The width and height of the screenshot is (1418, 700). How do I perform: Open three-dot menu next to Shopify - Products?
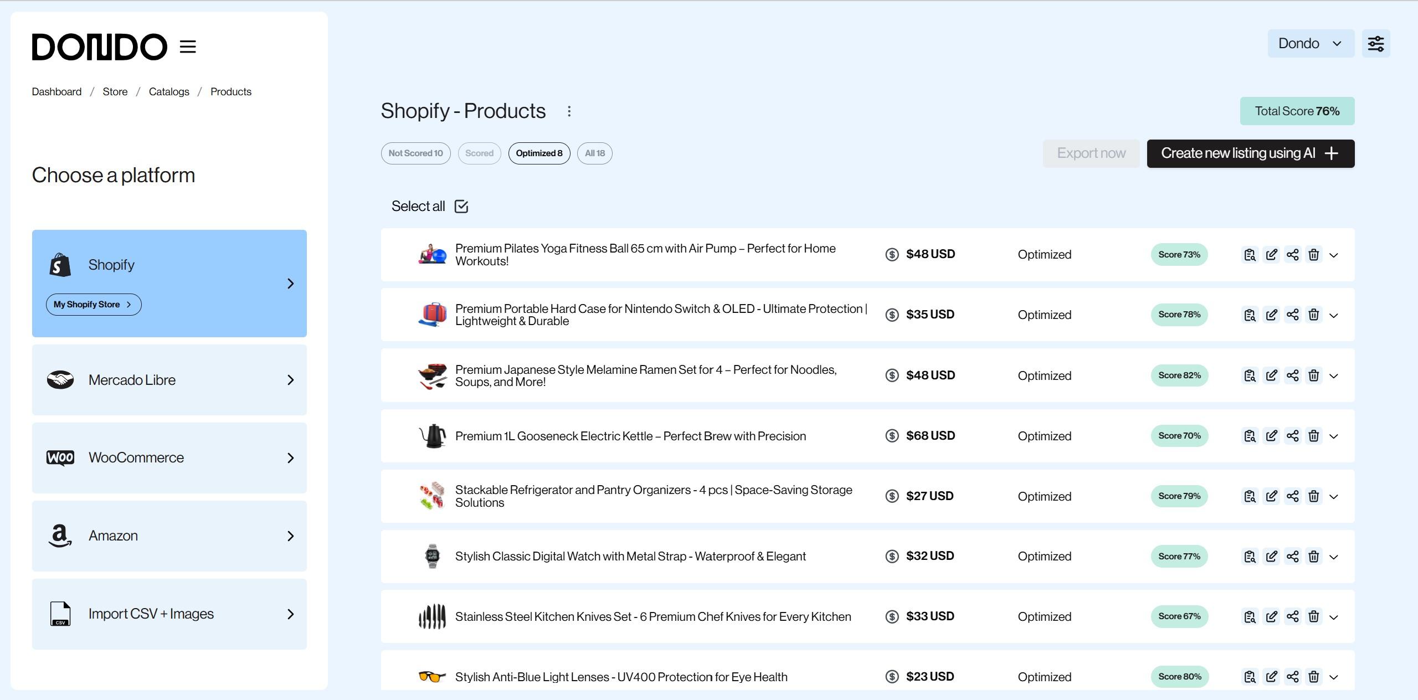(x=569, y=111)
